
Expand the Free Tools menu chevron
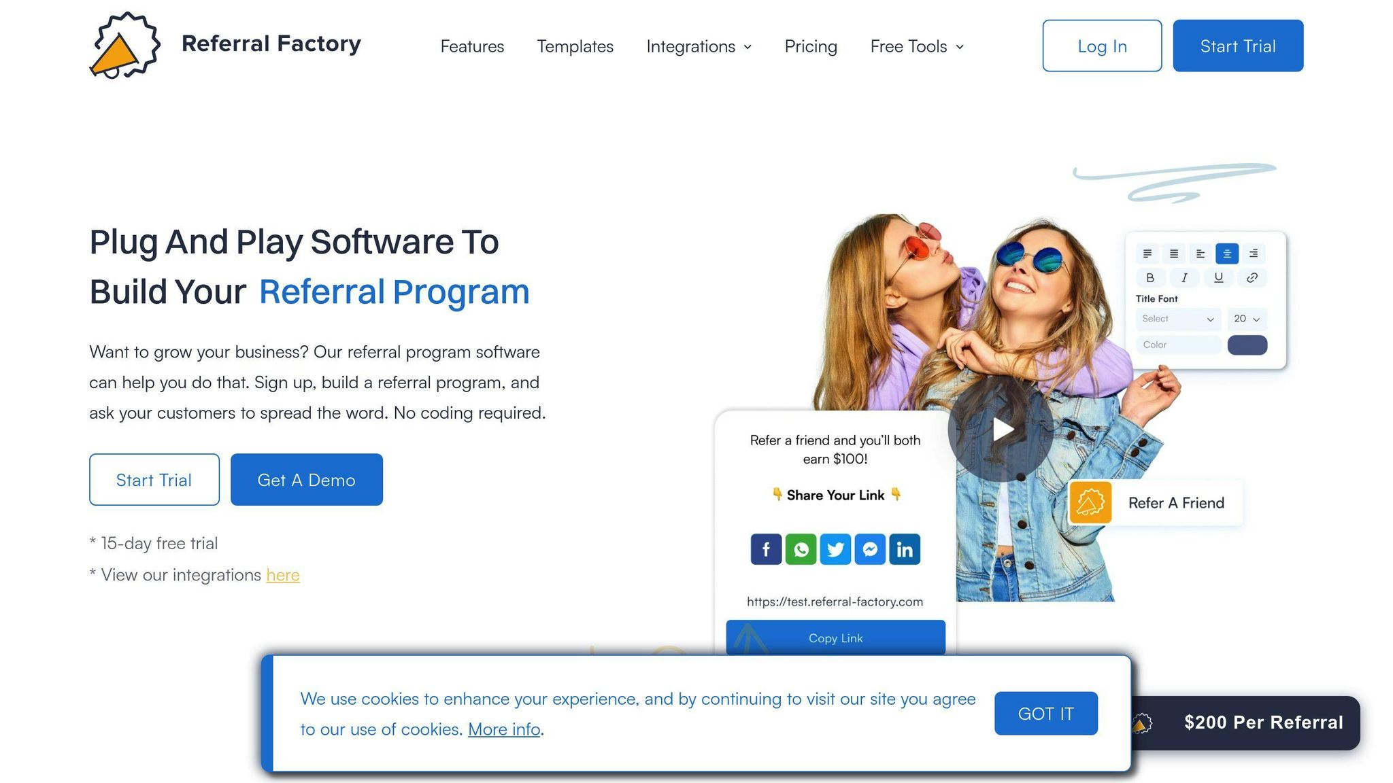(x=960, y=47)
